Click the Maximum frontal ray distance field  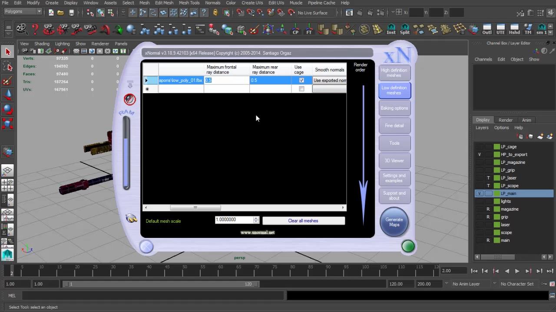[227, 80]
